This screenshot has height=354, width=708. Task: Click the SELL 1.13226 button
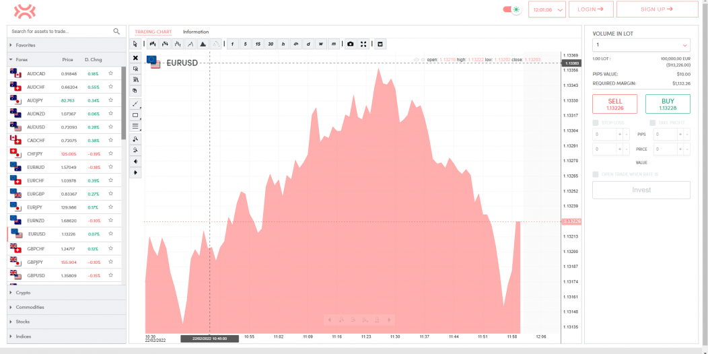614,104
